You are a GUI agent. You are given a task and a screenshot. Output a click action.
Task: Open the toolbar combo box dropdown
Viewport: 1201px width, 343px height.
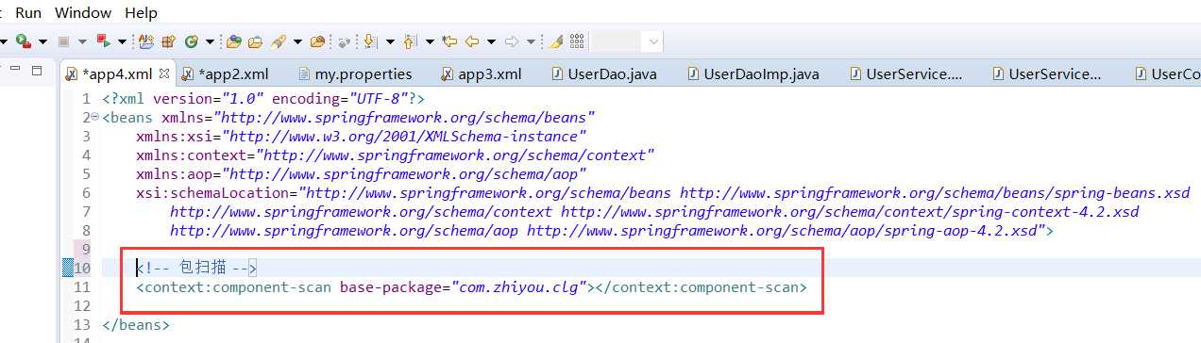click(653, 41)
